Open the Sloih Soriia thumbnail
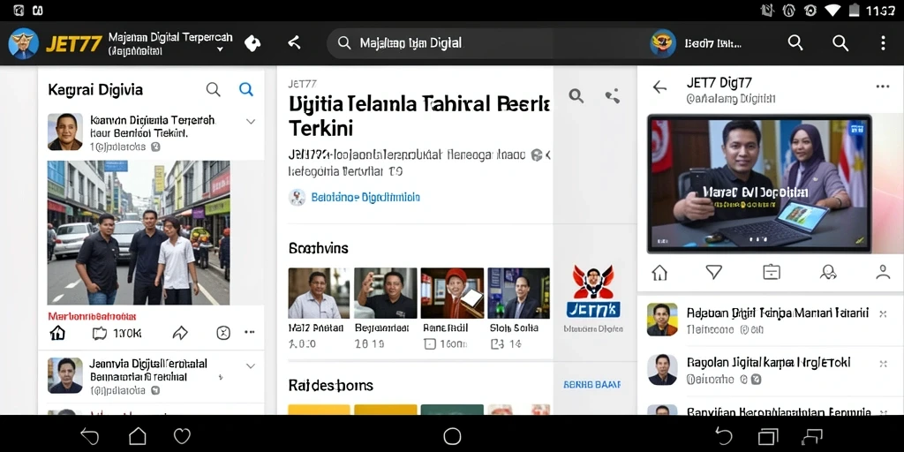904x452 pixels. coord(518,293)
